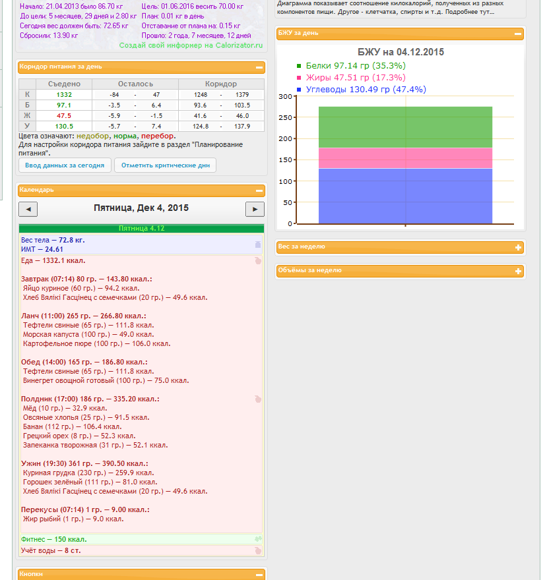This screenshot has width=547, height=580.
Task: Click the ИМТ — 24.61 line
Action: [42, 249]
